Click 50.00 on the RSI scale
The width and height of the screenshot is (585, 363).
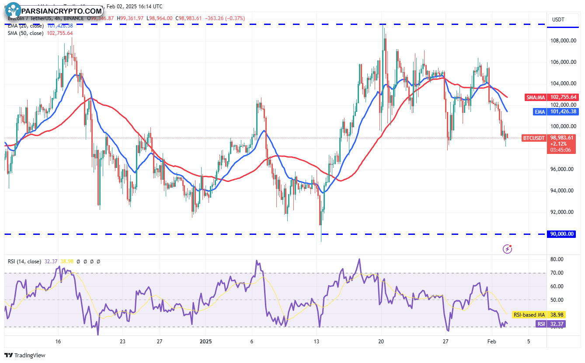557,300
